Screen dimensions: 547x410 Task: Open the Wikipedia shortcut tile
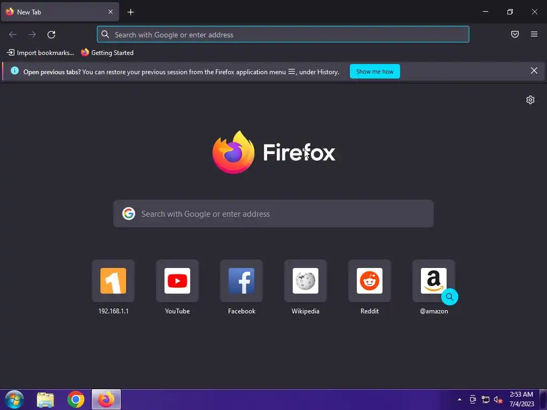coord(306,281)
